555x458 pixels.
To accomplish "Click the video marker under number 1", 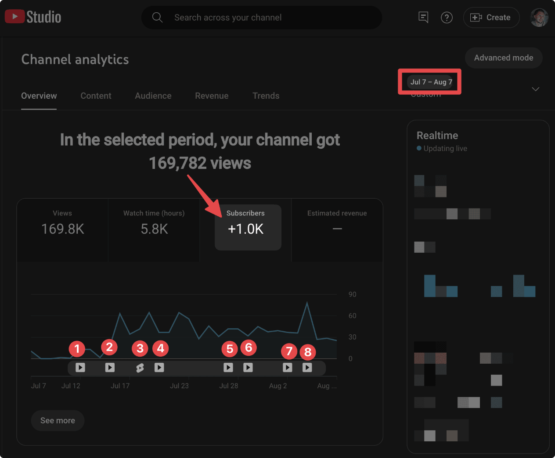I will (80, 368).
